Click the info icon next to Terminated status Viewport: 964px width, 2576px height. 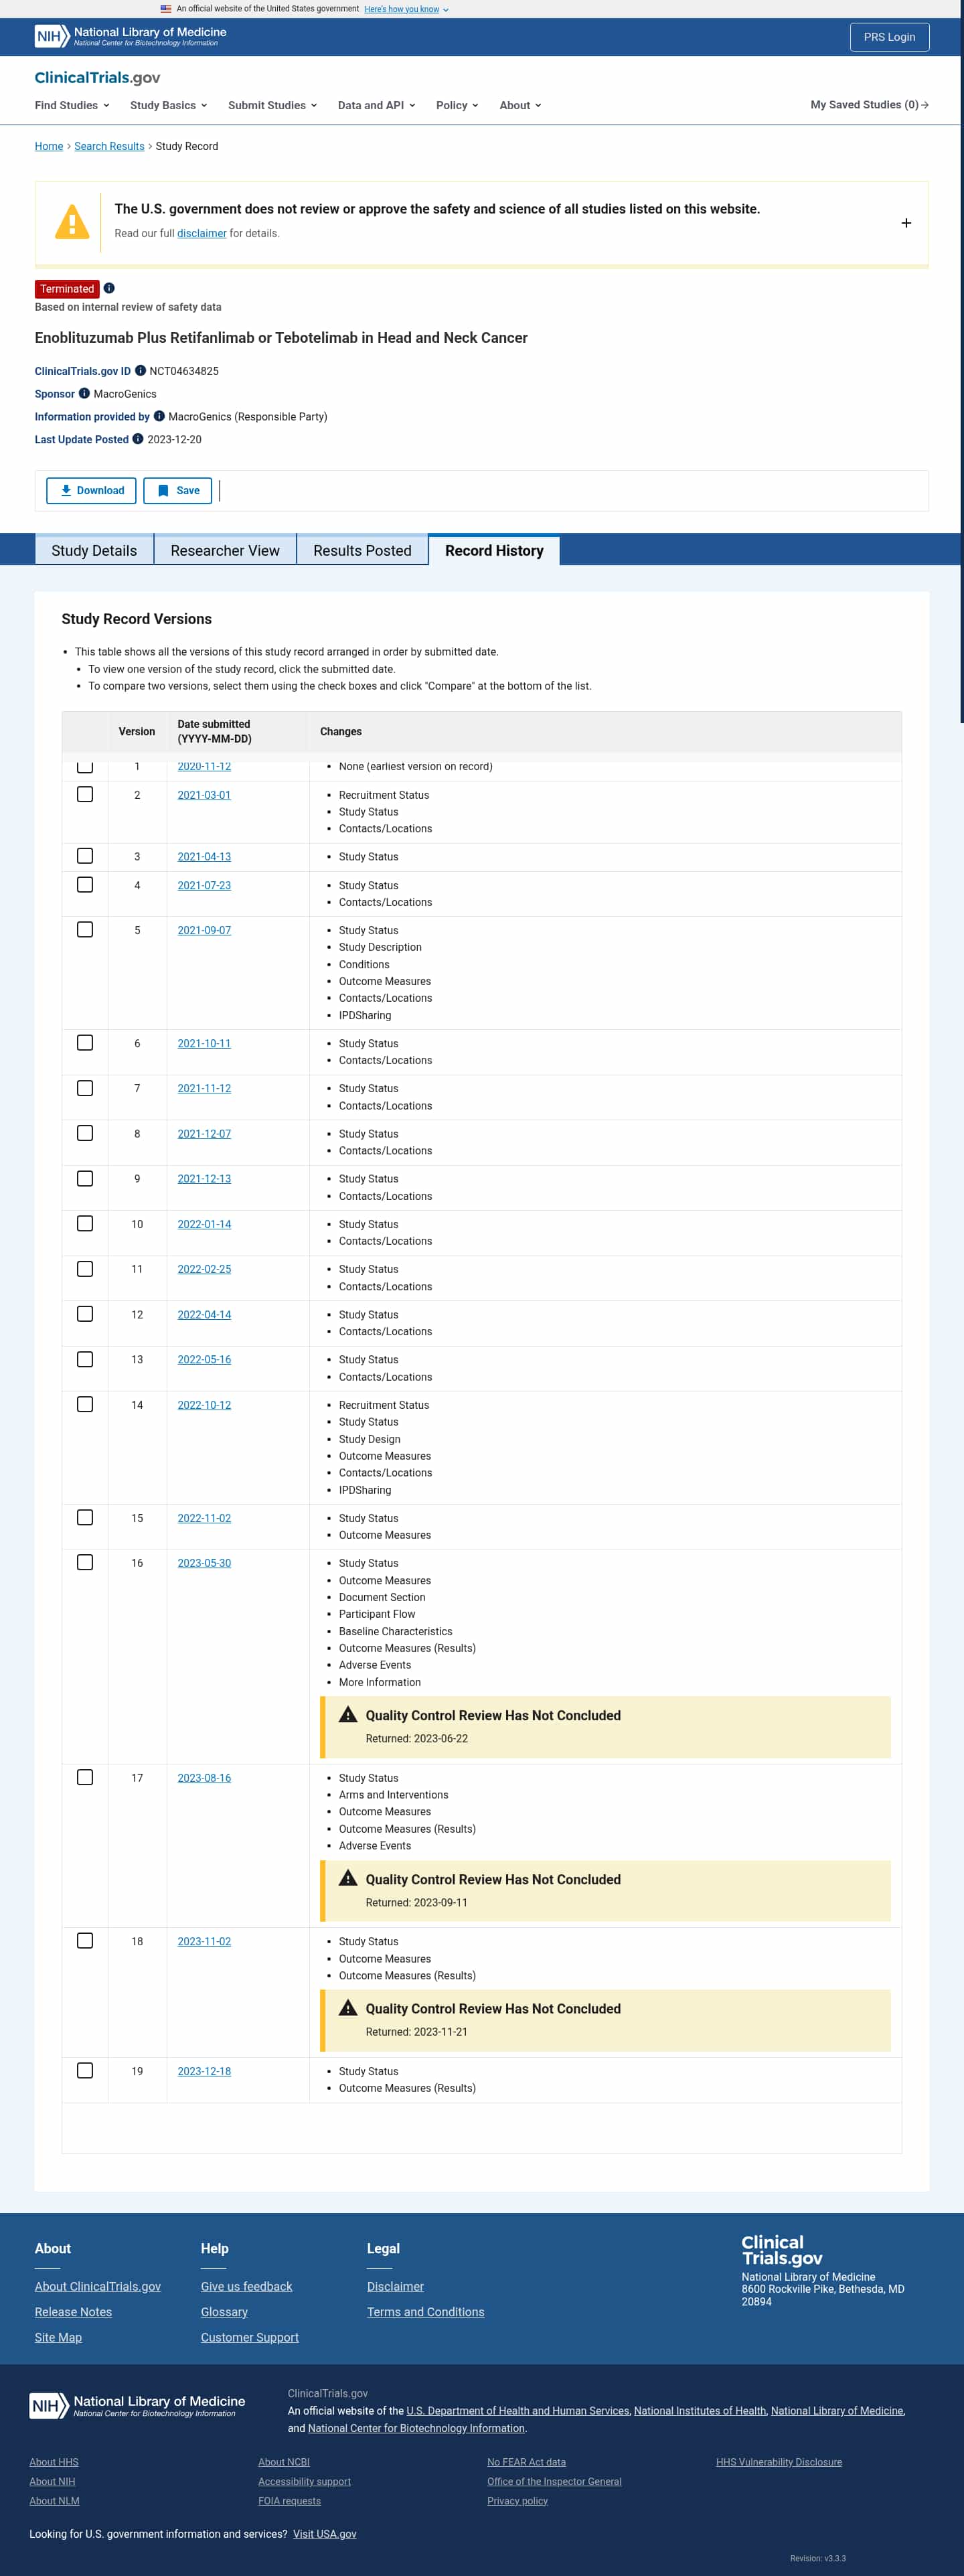(x=109, y=288)
